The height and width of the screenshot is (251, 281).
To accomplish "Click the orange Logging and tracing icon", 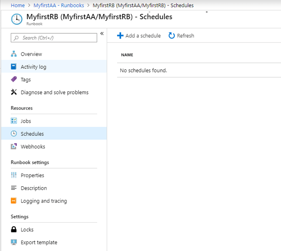I will 14,201.
